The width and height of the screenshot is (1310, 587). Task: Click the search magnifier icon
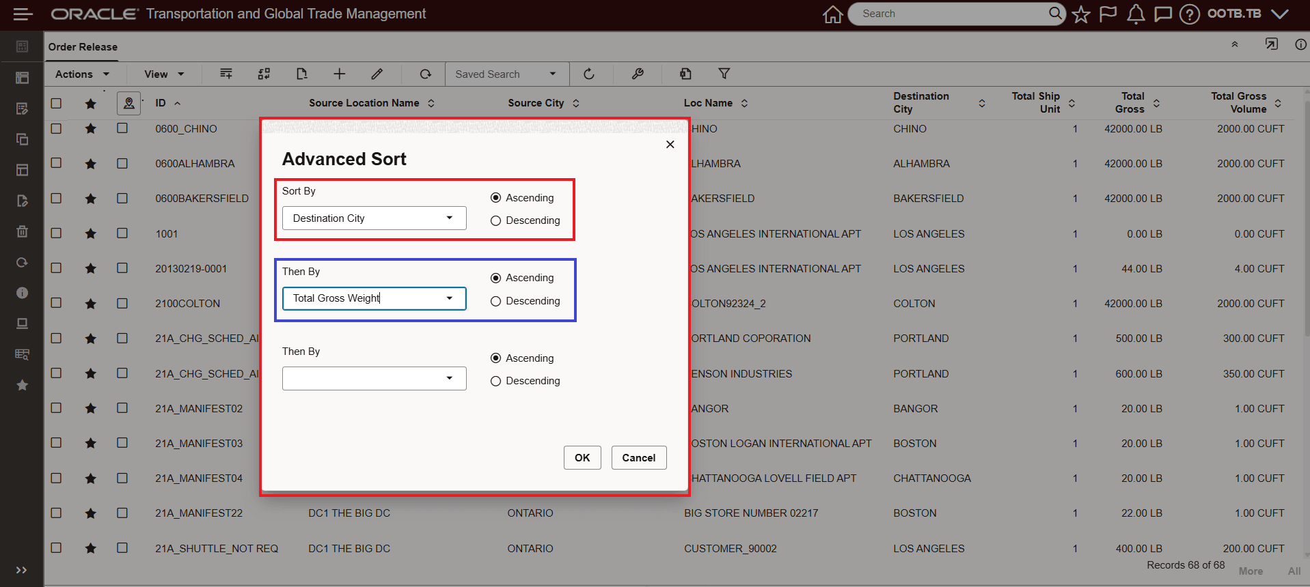tap(1056, 13)
